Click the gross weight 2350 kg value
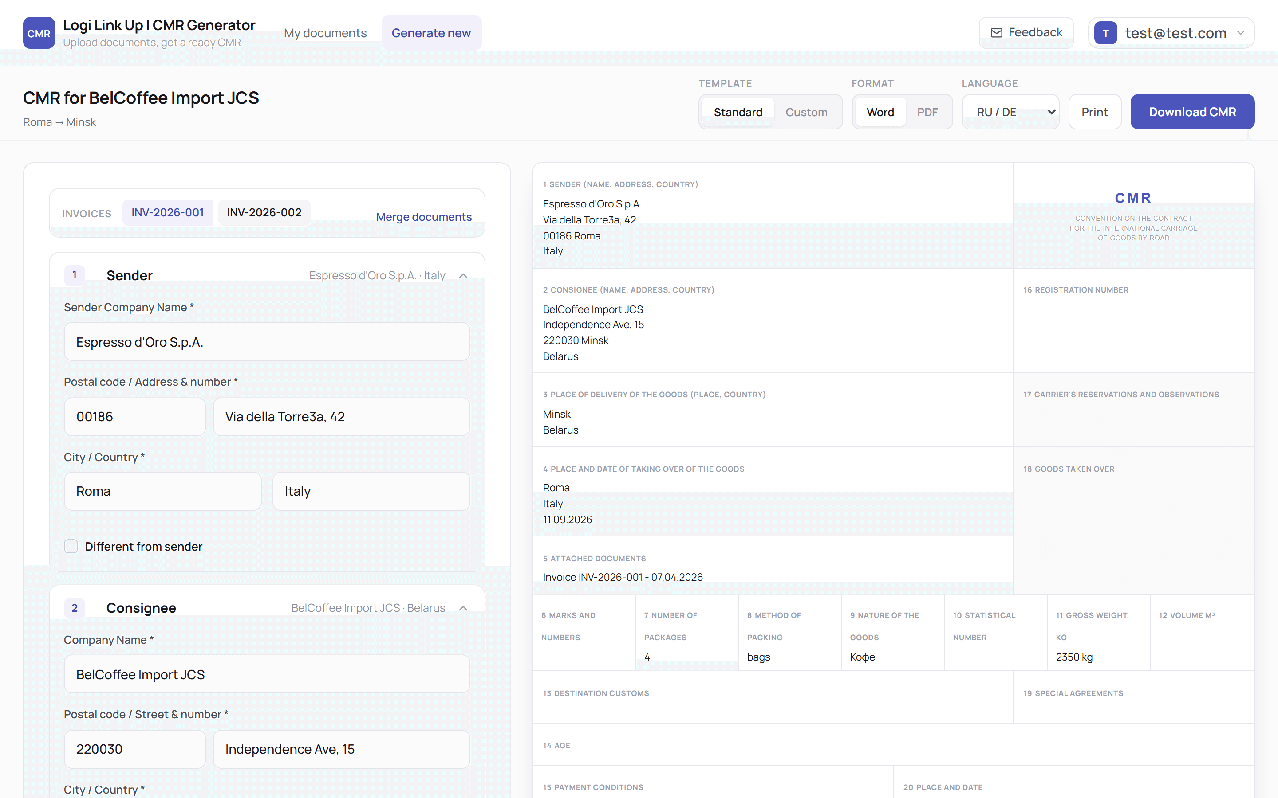 click(x=1074, y=657)
